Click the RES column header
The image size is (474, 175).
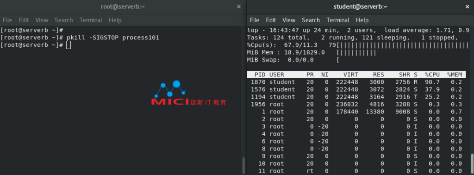(379, 75)
